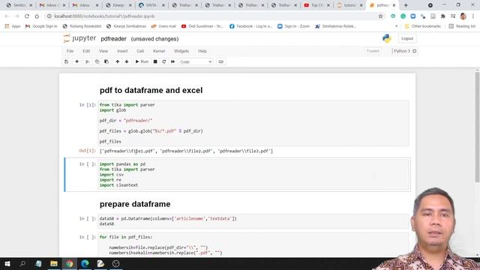
Task: Expand hidden bookmarks chevron
Action: [397, 26]
